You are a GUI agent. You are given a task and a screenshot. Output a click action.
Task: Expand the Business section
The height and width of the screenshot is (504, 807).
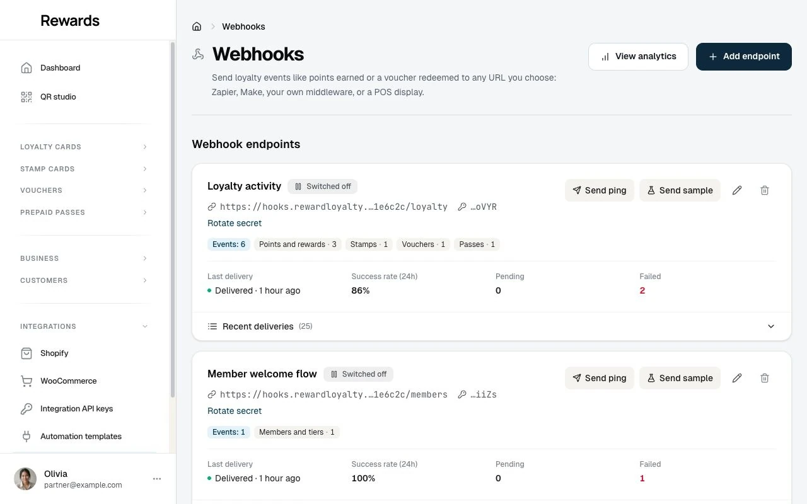[x=85, y=258]
